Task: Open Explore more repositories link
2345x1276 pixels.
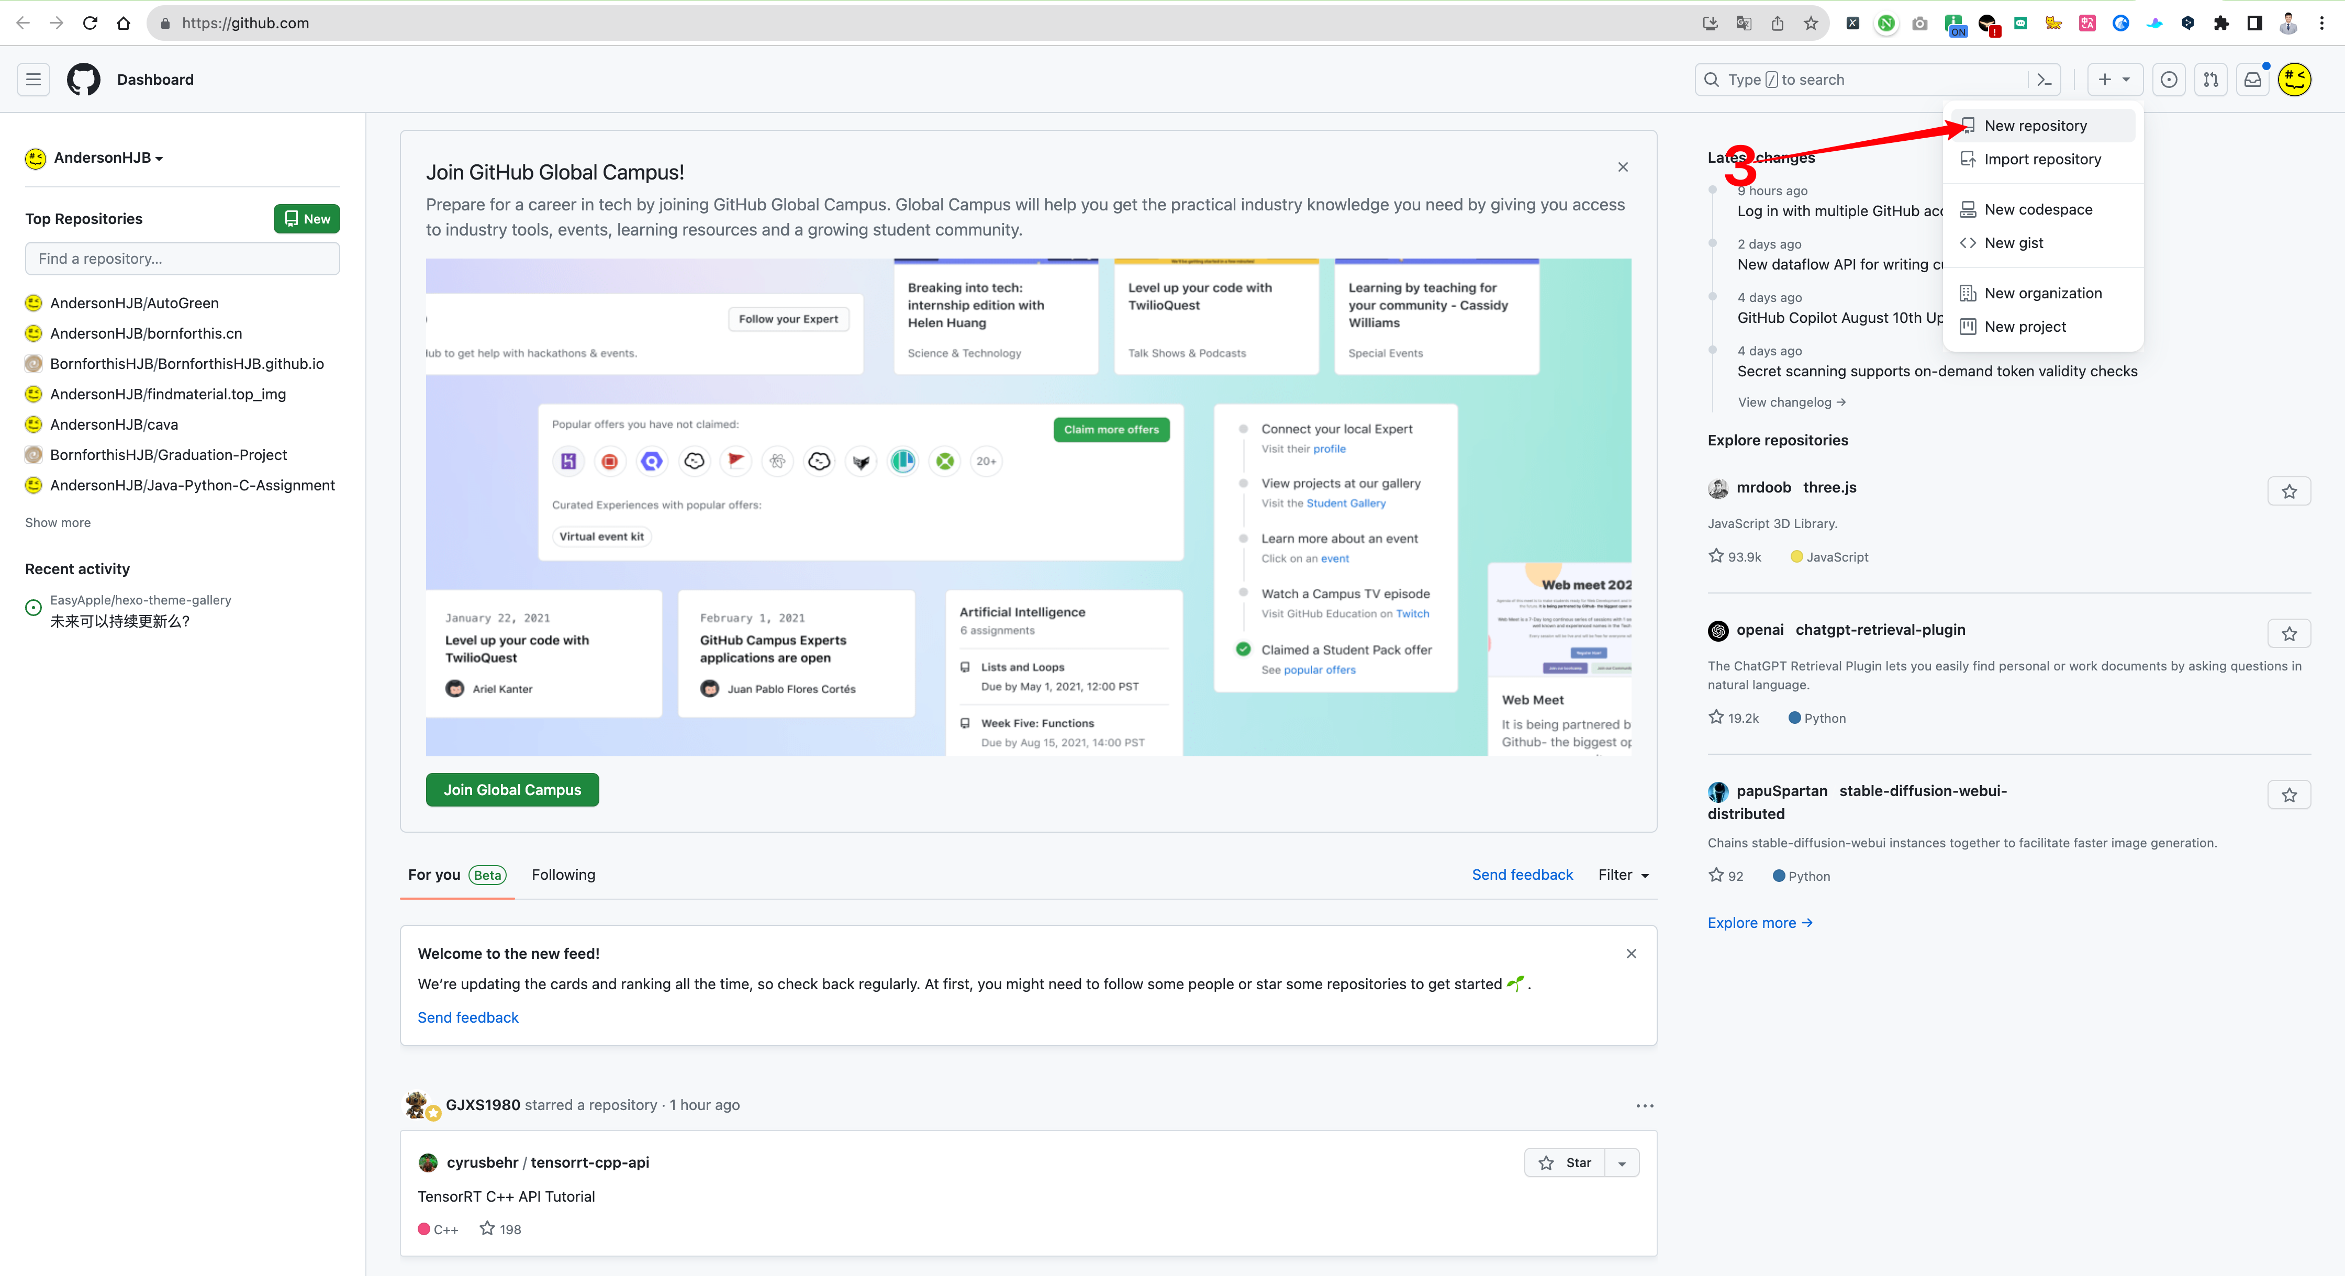Action: pos(1760,923)
